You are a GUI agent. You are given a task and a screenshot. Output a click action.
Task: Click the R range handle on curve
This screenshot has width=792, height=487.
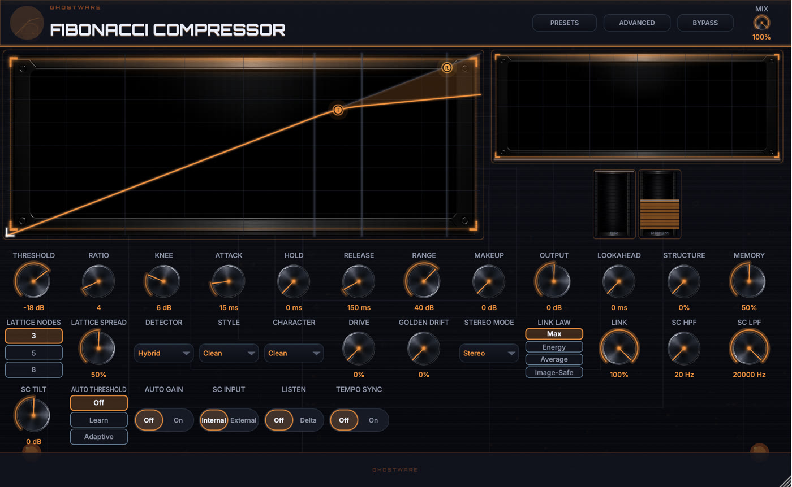(447, 68)
